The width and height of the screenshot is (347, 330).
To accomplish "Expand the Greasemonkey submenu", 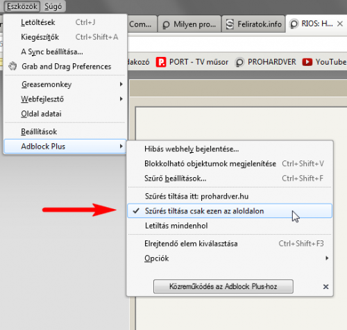I will coord(65,84).
